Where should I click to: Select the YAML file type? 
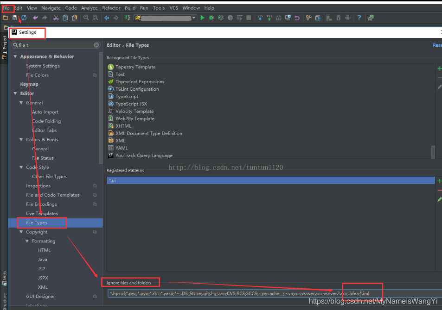[122, 148]
